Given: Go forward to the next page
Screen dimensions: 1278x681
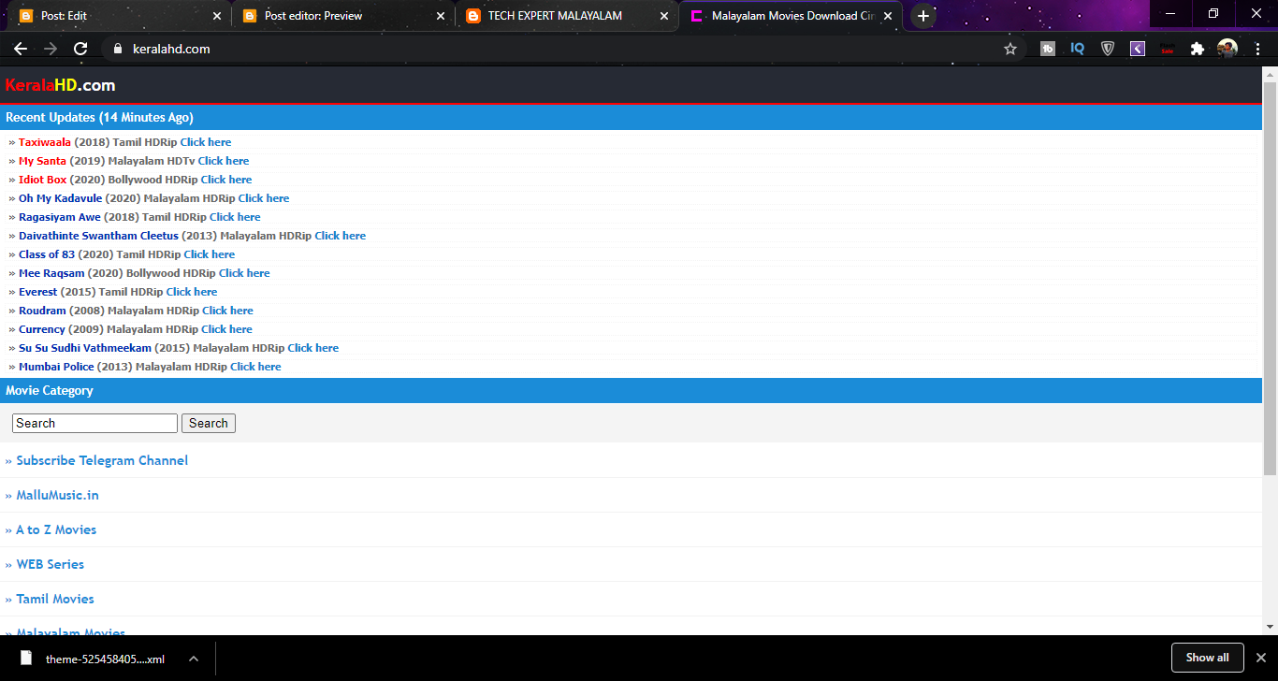Looking at the screenshot, I should [x=51, y=49].
